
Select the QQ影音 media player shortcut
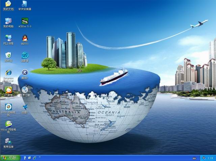25,57
